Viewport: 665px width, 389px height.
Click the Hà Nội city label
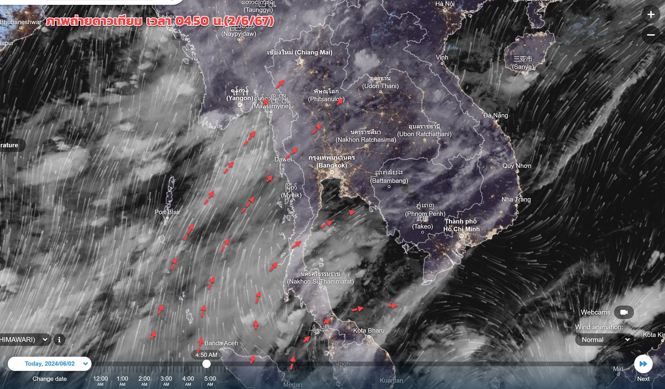[445, 4]
